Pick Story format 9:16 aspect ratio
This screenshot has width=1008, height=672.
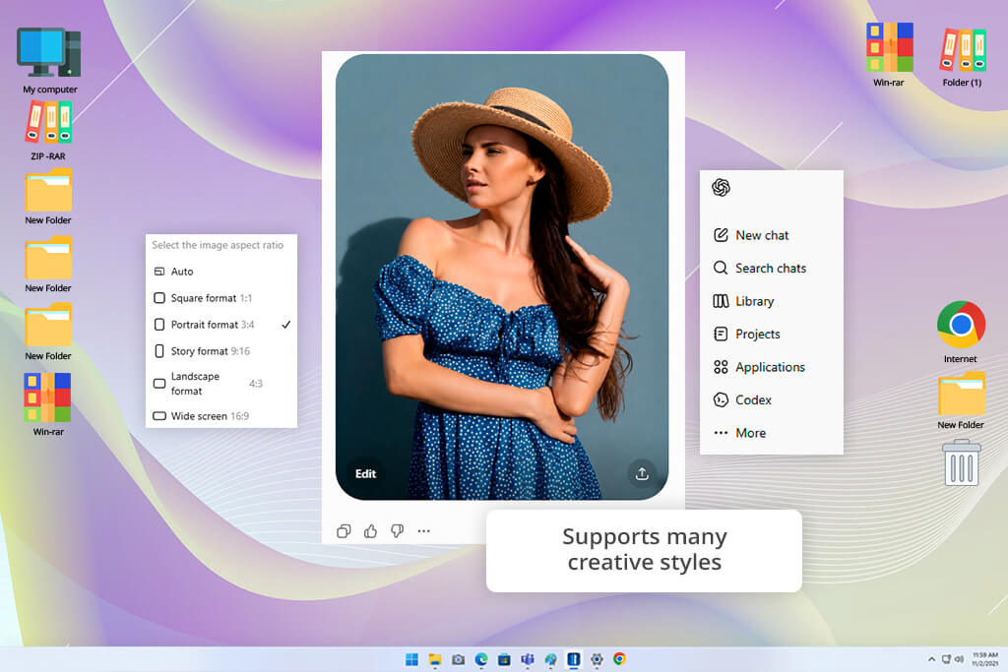pos(221,351)
